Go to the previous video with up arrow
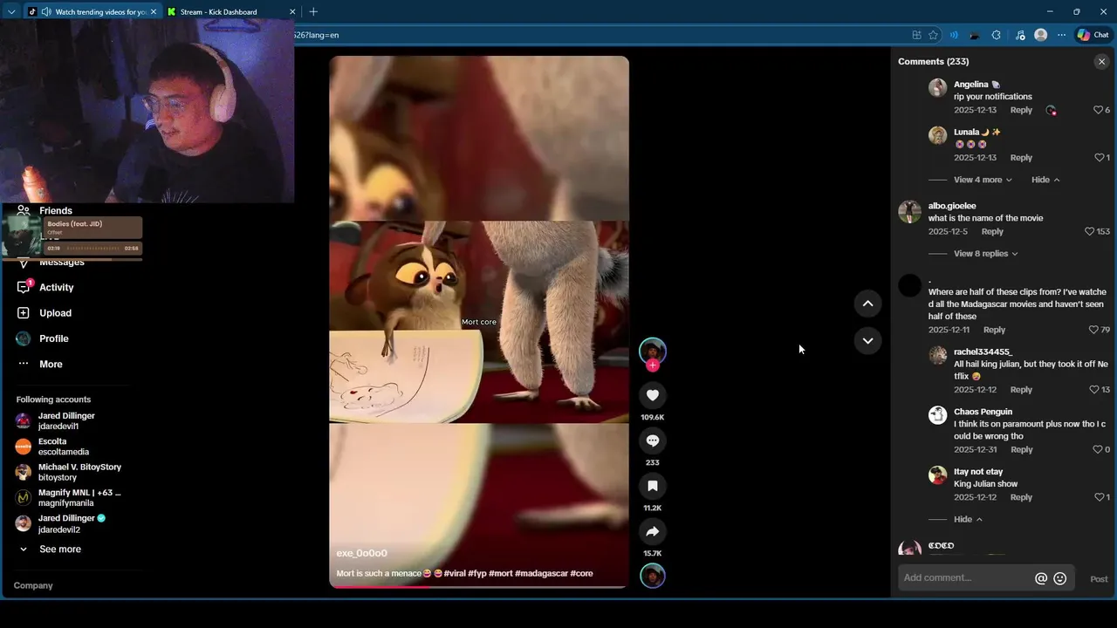The height and width of the screenshot is (628, 1117). [x=867, y=304]
